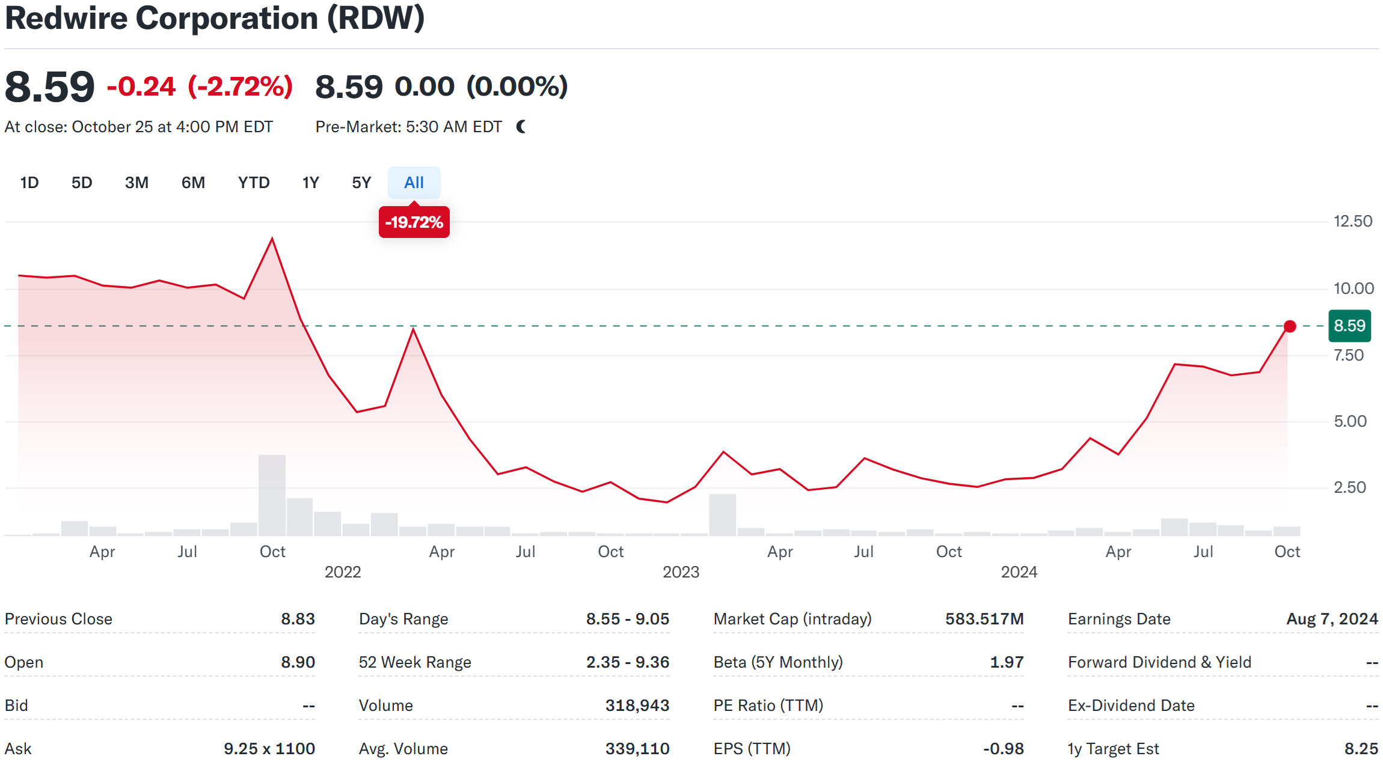Image resolution: width=1383 pixels, height=762 pixels.
Task: Click the Market Cap value 583.517M
Action: pos(984,619)
